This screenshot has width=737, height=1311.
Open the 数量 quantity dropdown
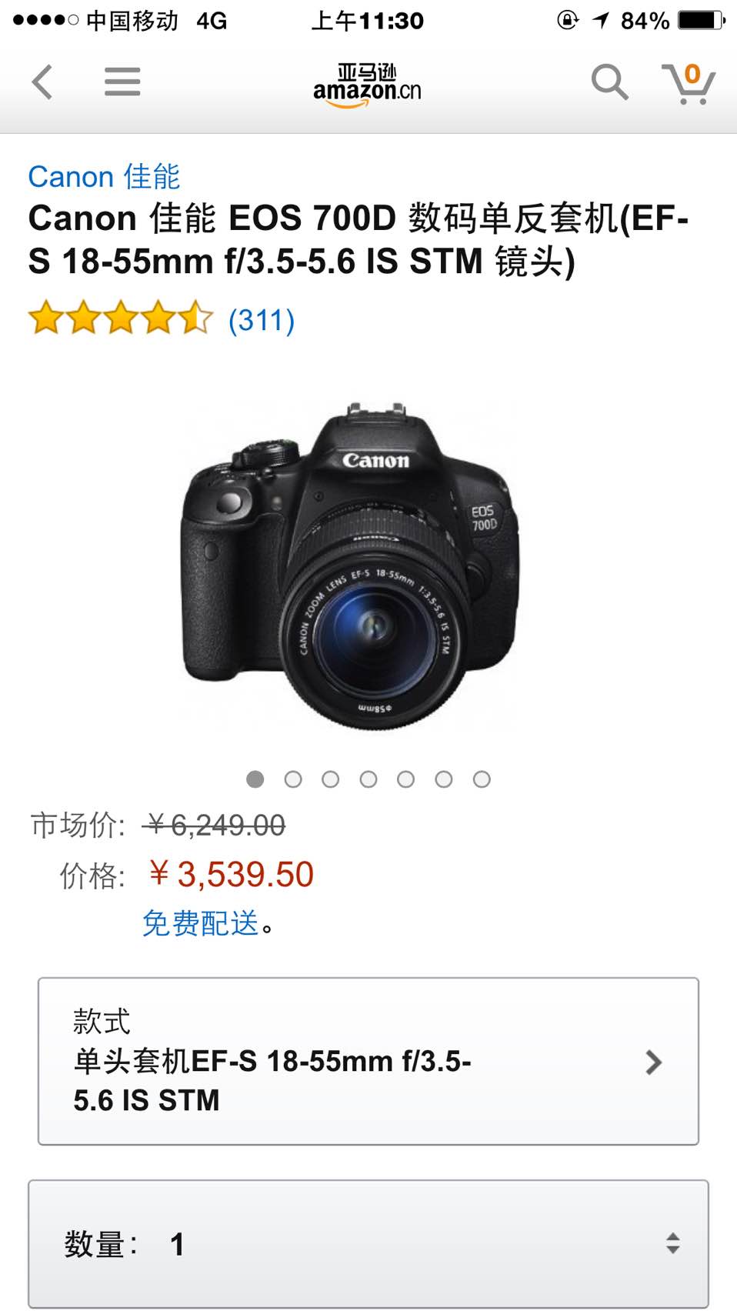[x=368, y=1243]
